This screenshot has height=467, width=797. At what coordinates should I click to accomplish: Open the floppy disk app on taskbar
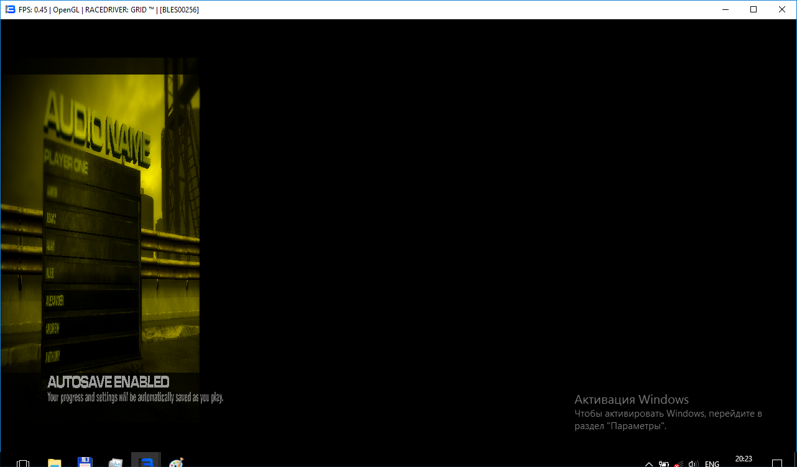85,463
